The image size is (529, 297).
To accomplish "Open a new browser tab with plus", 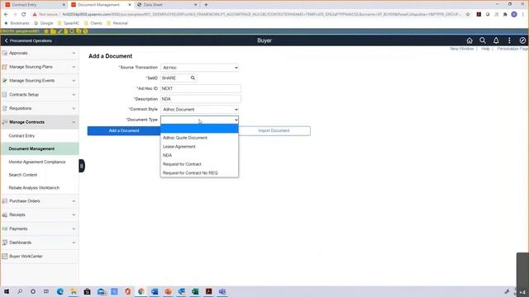I will (x=206, y=5).
